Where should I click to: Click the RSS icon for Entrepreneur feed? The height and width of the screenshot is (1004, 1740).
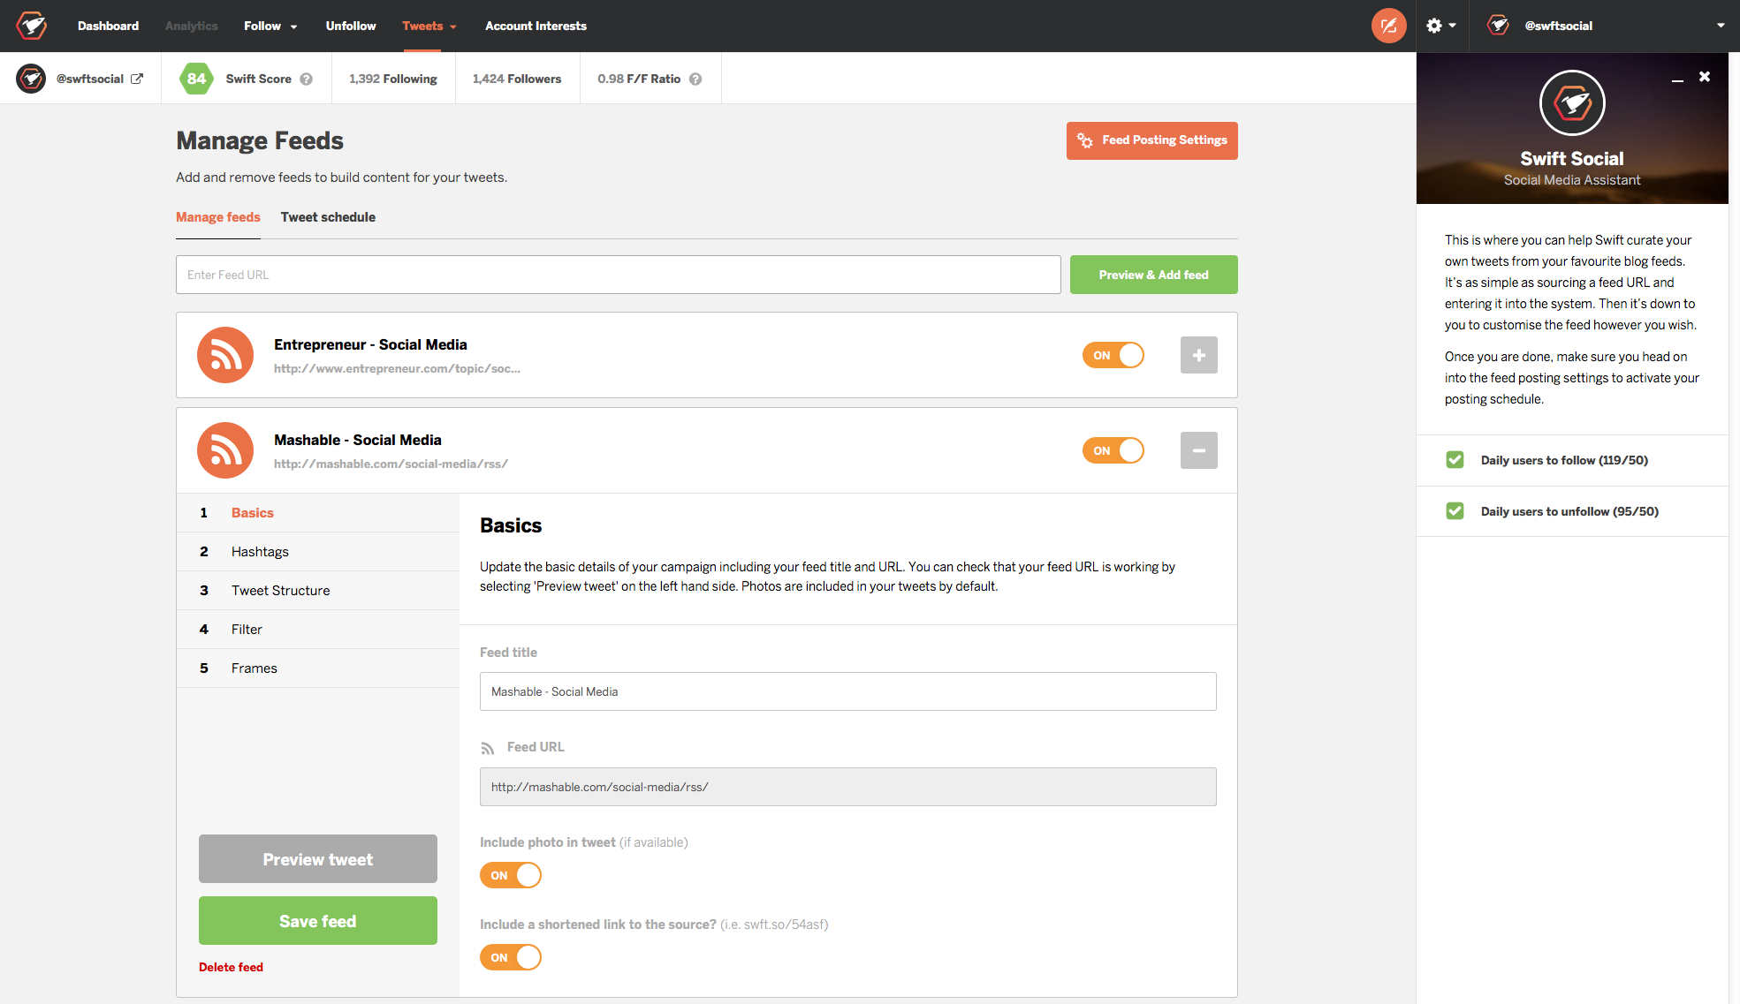point(224,354)
